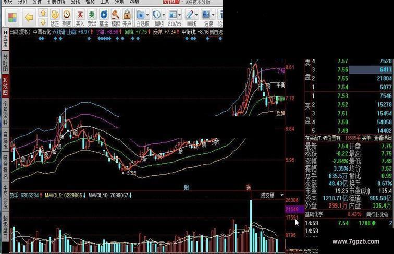This screenshot has width=394, height=254.
Task: Switch to the 综合排名 sidebar tab
Action: 5,167
